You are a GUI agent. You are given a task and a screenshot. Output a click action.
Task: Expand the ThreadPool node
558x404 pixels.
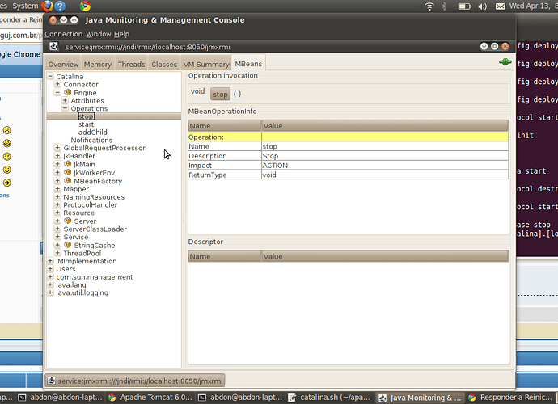(x=57, y=253)
